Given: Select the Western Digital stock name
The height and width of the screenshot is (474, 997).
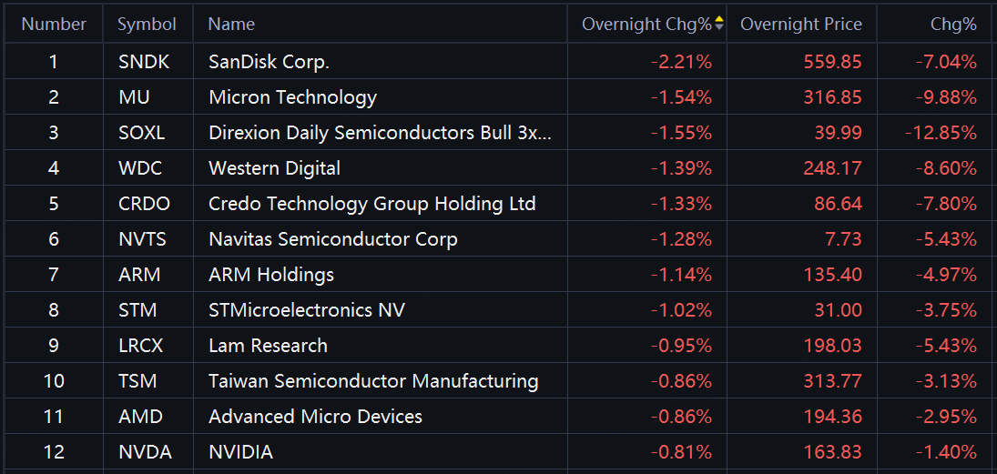Looking at the screenshot, I should coord(274,168).
